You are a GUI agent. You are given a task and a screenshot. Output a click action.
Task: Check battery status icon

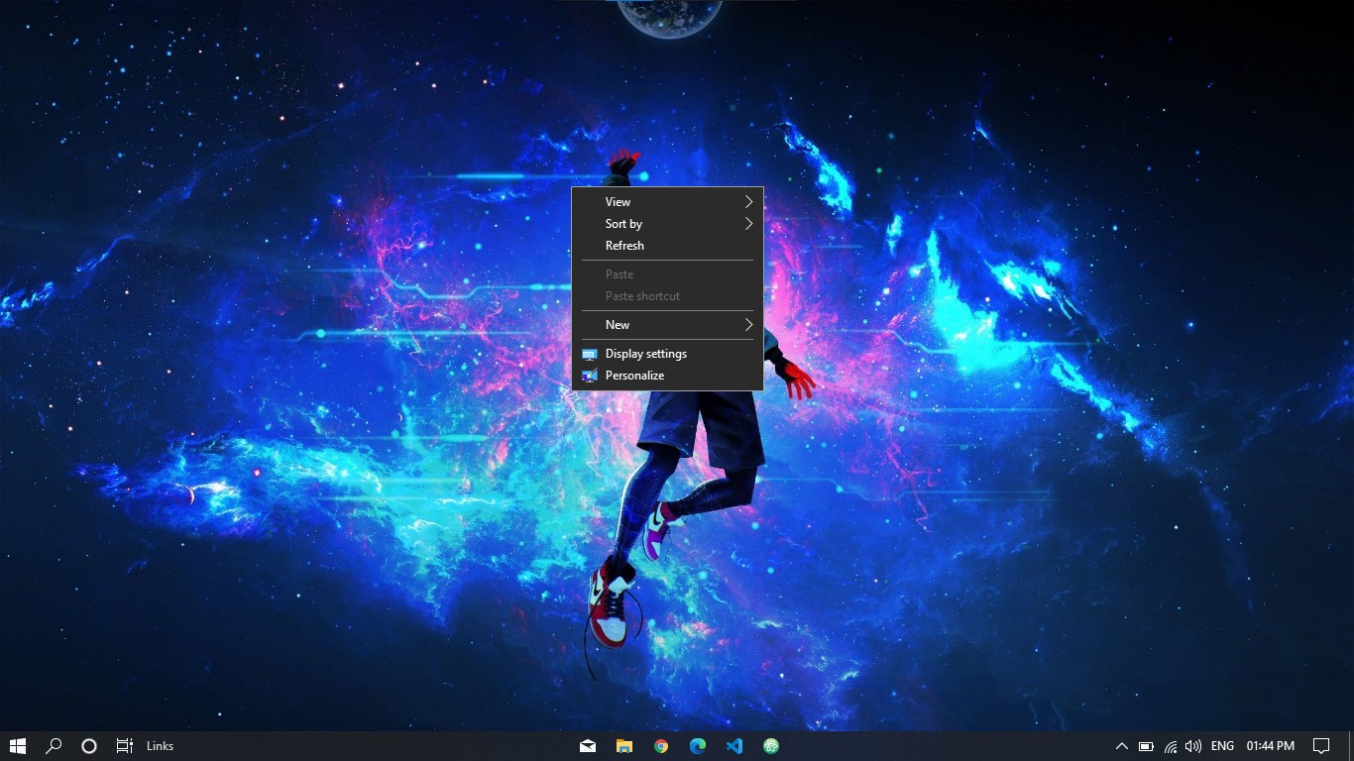tap(1146, 746)
